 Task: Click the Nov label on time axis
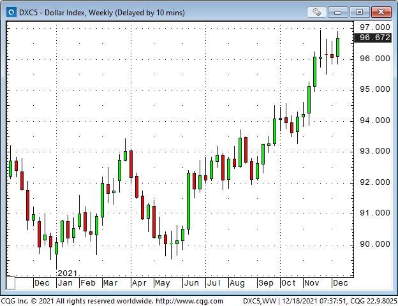311,283
